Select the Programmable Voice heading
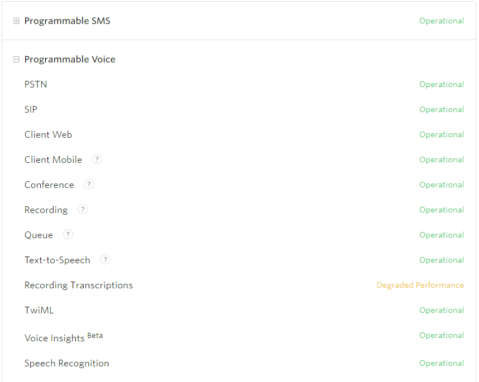This screenshot has height=382, width=479. point(70,59)
